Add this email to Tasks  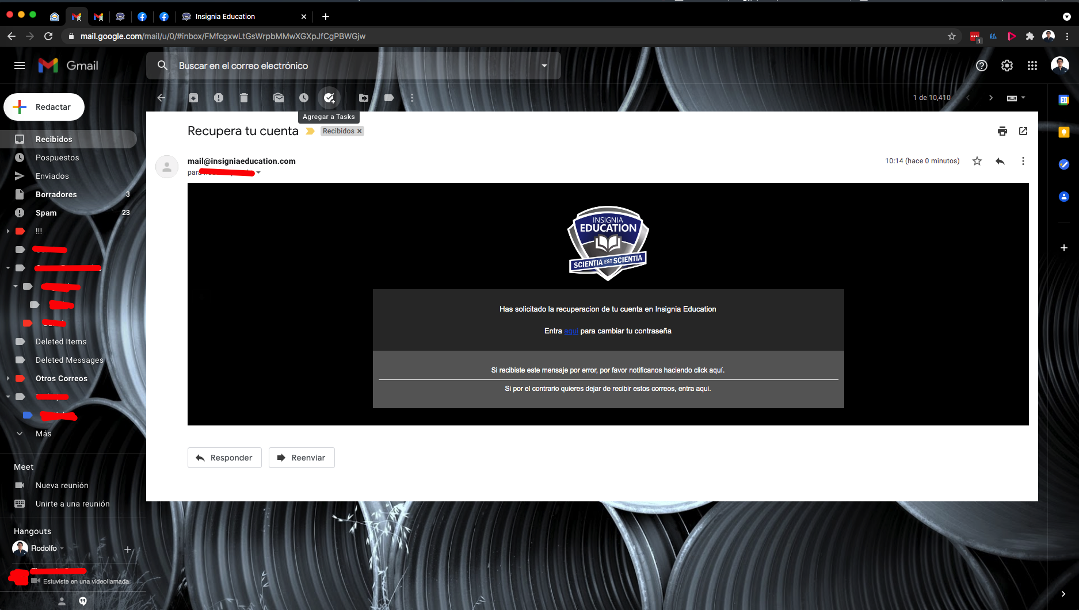329,98
